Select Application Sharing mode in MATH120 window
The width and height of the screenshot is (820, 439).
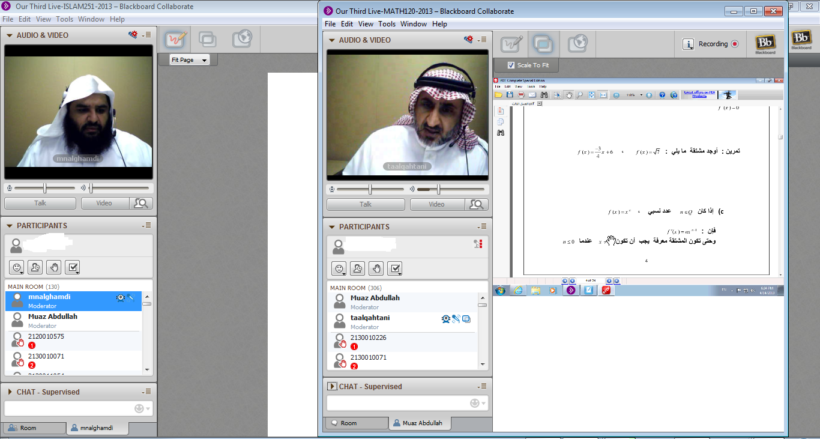(544, 44)
